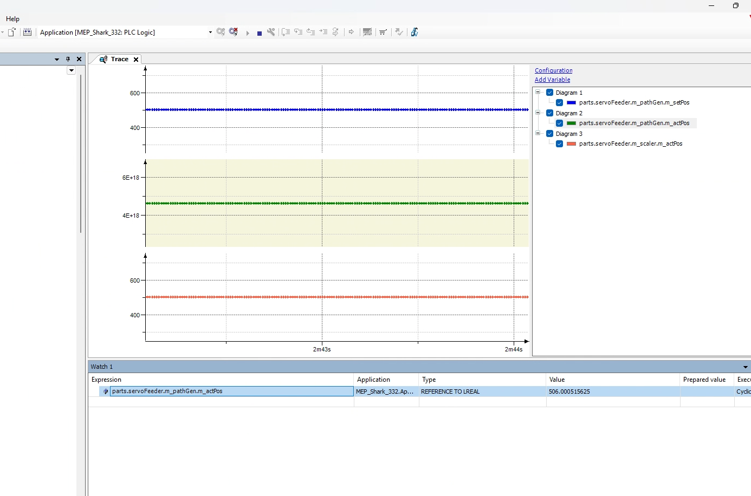This screenshot has height=496, width=751.
Task: Open the Configuration link
Action: [x=553, y=70]
